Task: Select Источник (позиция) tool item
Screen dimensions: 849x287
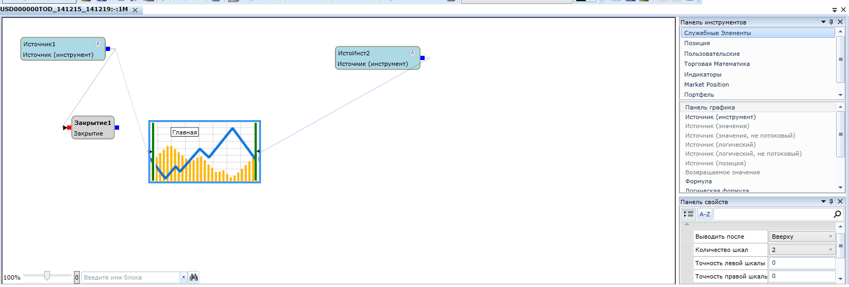Action: 758,163
